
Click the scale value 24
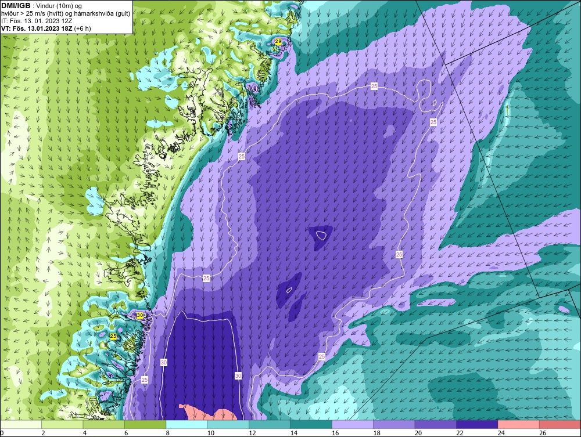click(501, 433)
